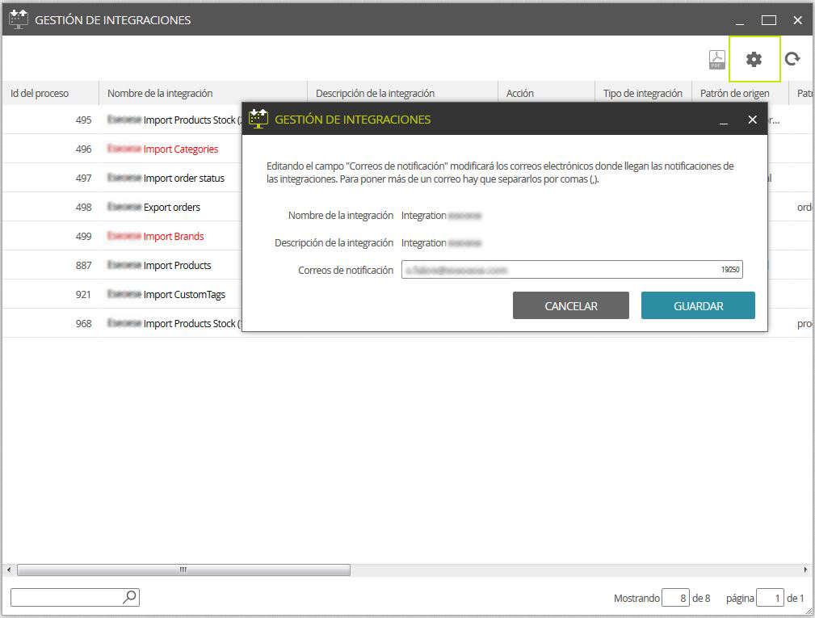Select the Import Brands row
This screenshot has width=815, height=618.
(x=123, y=236)
